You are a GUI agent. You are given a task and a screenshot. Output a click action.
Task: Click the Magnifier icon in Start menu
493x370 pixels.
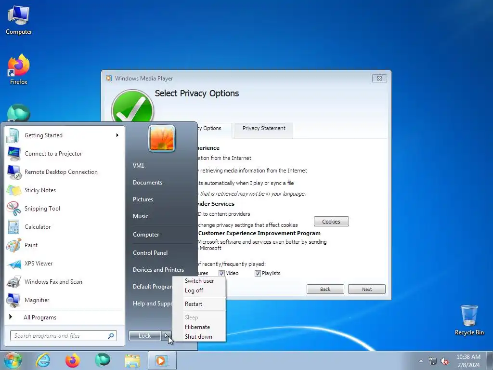pos(14,300)
